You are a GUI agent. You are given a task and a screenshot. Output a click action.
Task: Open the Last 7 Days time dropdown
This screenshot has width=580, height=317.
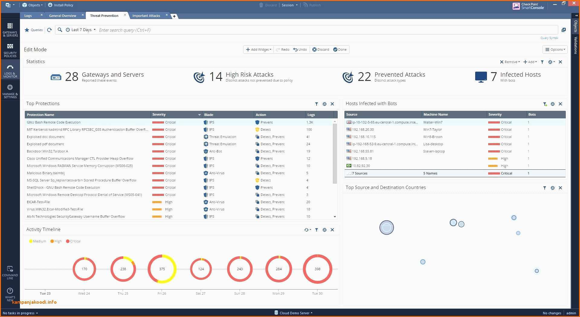click(x=81, y=30)
